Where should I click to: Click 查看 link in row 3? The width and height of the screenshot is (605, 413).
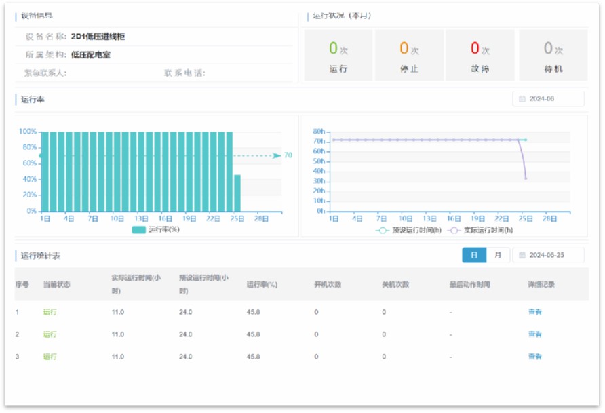534,356
